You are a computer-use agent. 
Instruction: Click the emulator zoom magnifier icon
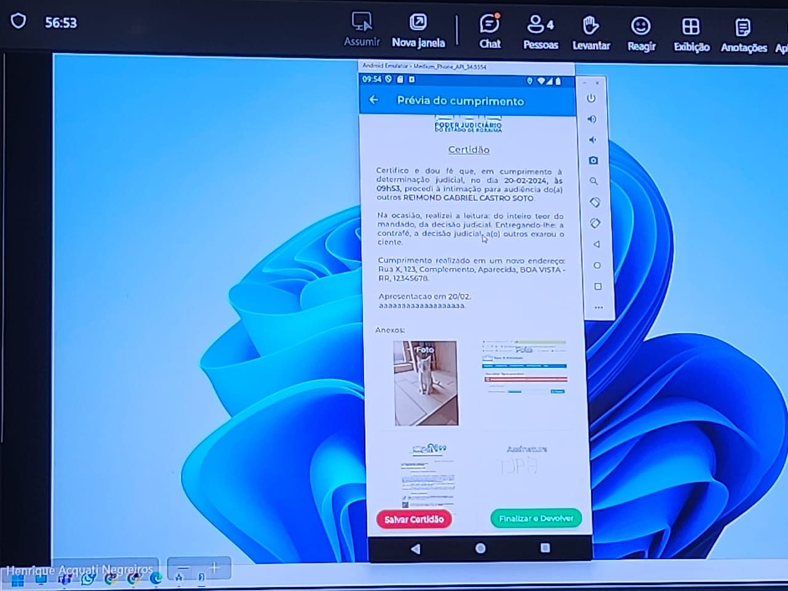click(x=593, y=182)
